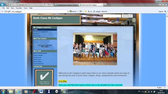Open the taskbar clock showing 10:07
This screenshot has width=168, height=94.
click(161, 92)
